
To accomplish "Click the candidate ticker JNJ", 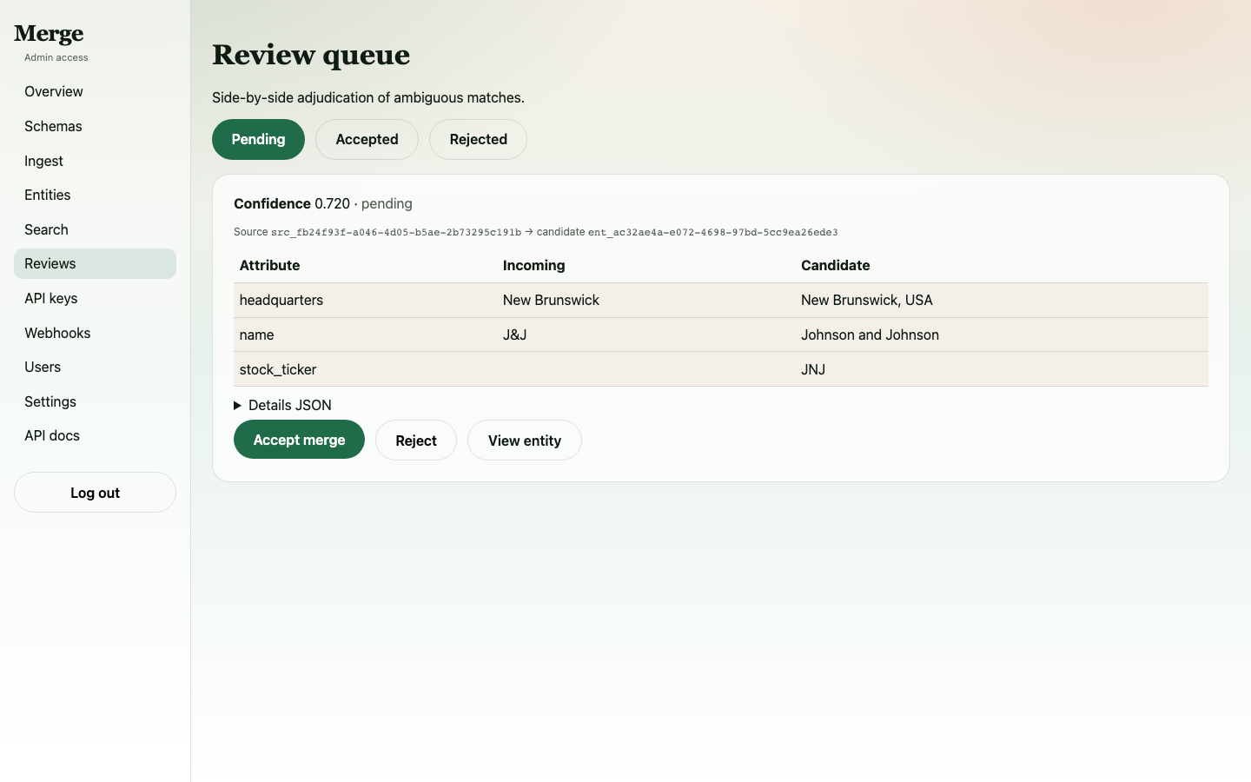I will (x=813, y=369).
